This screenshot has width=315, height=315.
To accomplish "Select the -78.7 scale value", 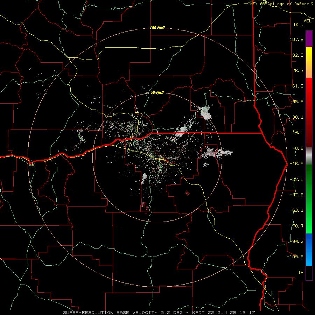I will coord(296,226).
